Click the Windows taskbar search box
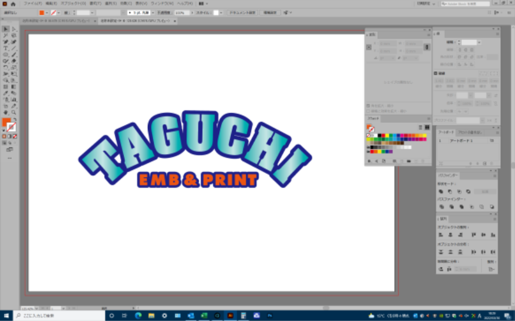The width and height of the screenshot is (515, 321). (59, 316)
